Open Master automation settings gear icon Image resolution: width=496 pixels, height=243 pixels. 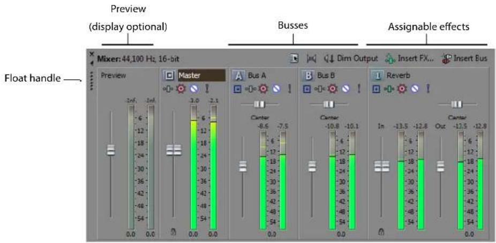[x=181, y=89]
